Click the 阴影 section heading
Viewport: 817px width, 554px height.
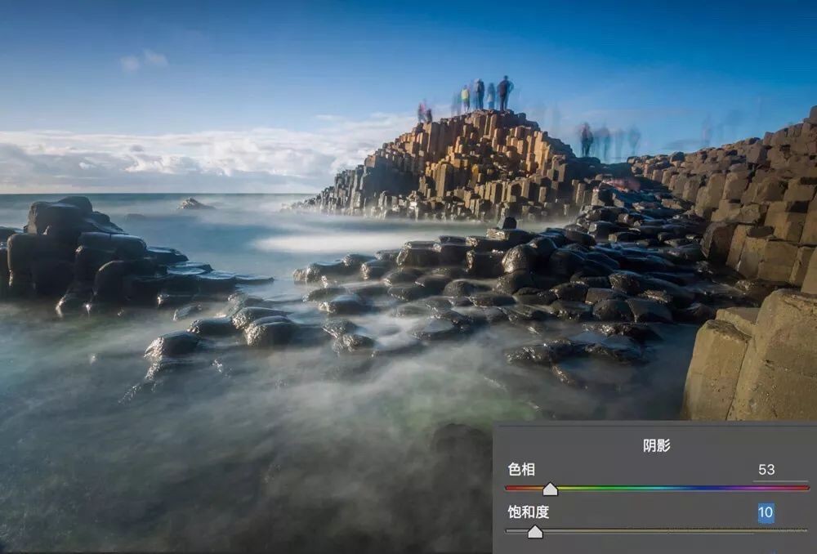pos(656,445)
